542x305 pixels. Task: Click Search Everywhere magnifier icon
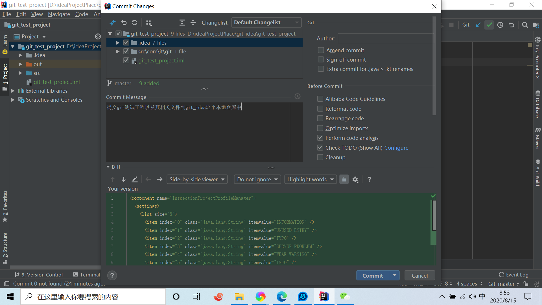(525, 25)
